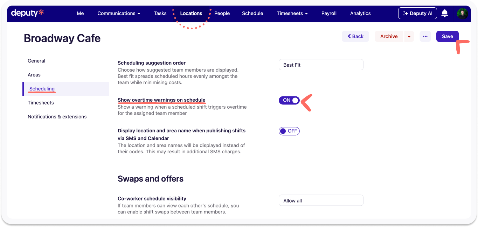
Task: Open the user profile avatar
Action: click(462, 13)
